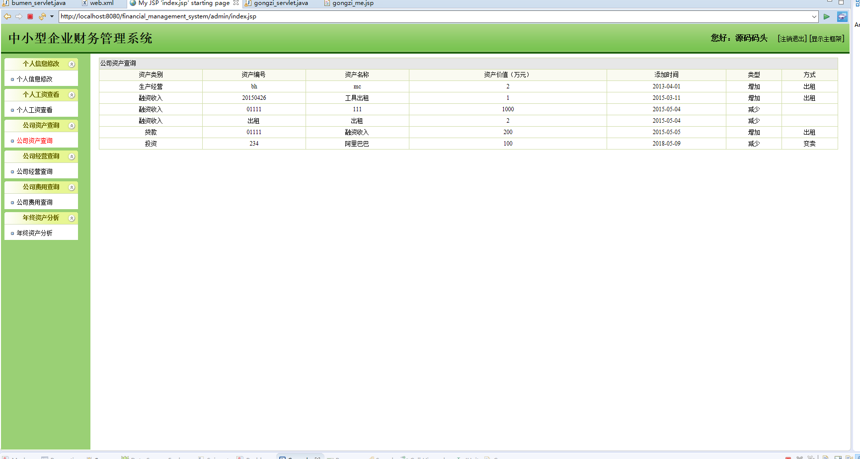Click the 中小型企业财务管理系统 page title
Image resolution: width=860 pixels, height=459 pixels.
tap(80, 38)
